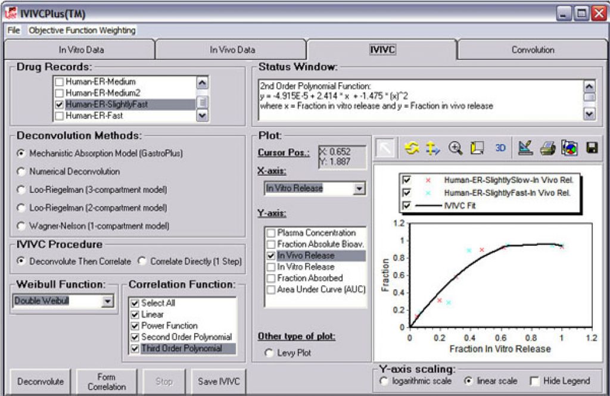Click the yellow refresh arrows icon
Image resolution: width=610 pixels, height=396 pixels.
coord(412,148)
